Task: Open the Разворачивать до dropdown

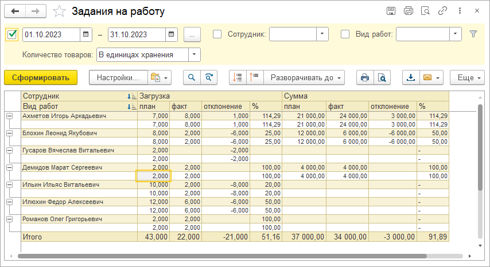Action: click(x=304, y=77)
